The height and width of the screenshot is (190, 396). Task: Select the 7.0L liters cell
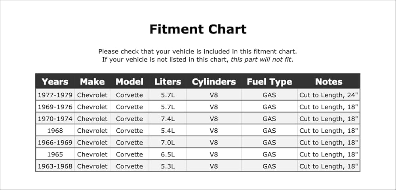point(168,142)
